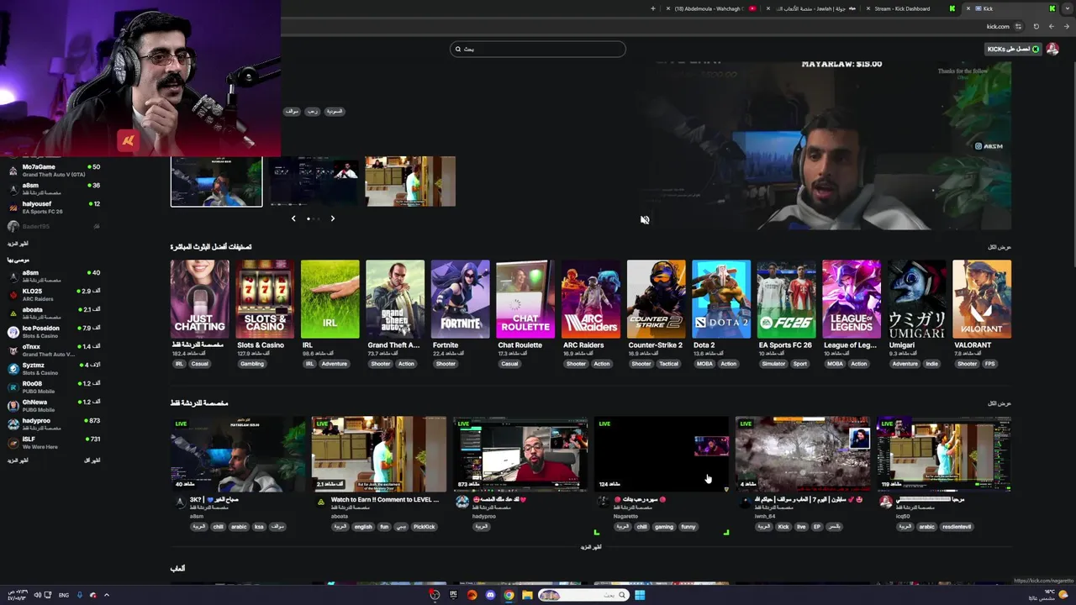Switch to the Abdelmoula - Wahchagh YouTube tab
The height and width of the screenshot is (605, 1076).
(712, 8)
